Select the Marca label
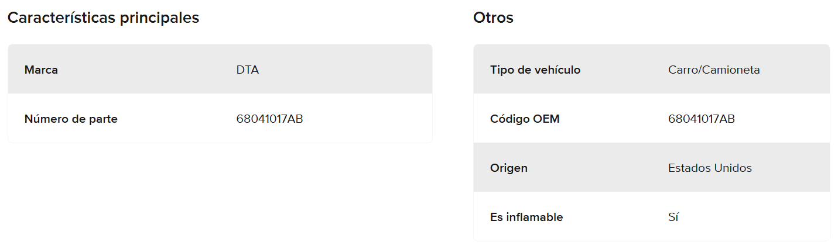838x249 pixels. [41, 70]
